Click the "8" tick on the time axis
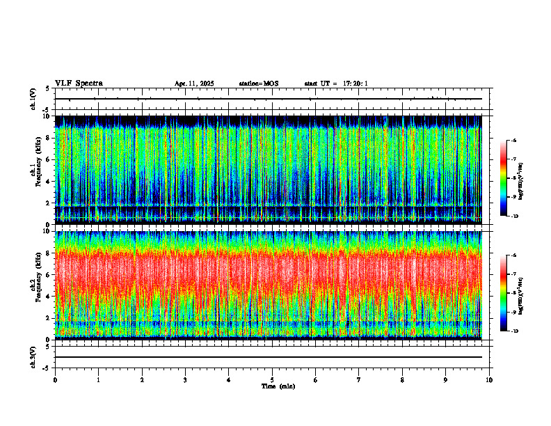Viewport: 551px width, 426px height. [x=402, y=380]
